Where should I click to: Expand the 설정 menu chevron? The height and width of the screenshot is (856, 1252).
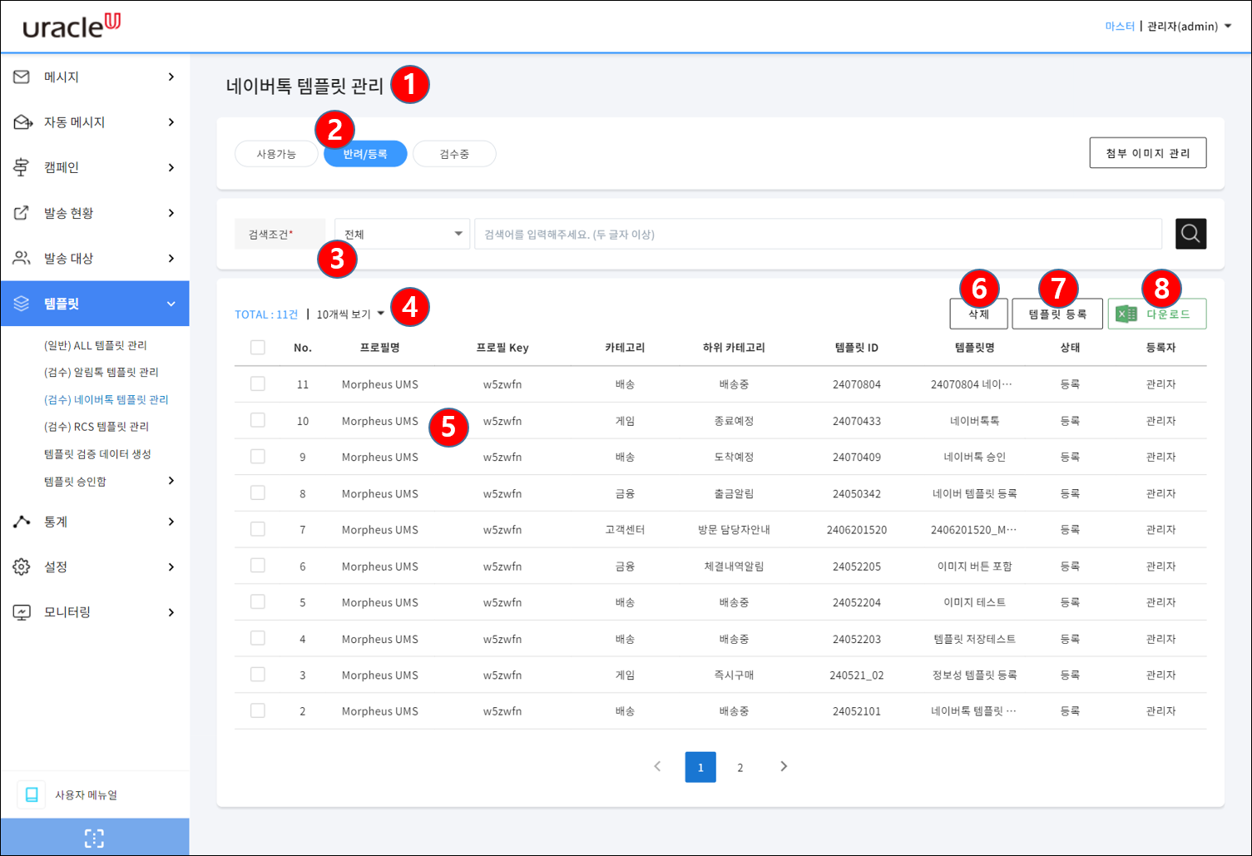pos(171,567)
